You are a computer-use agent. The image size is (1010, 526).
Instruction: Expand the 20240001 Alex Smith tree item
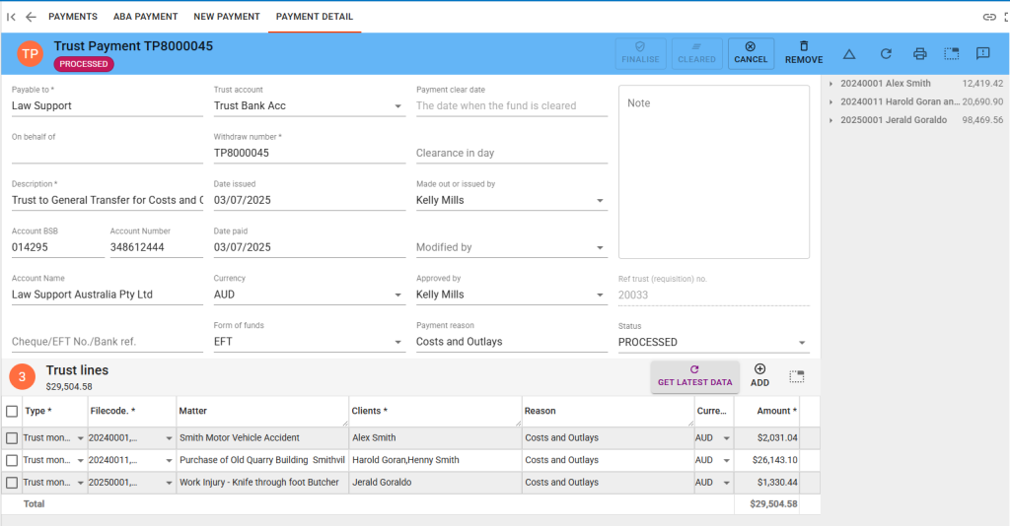pyautogui.click(x=831, y=84)
